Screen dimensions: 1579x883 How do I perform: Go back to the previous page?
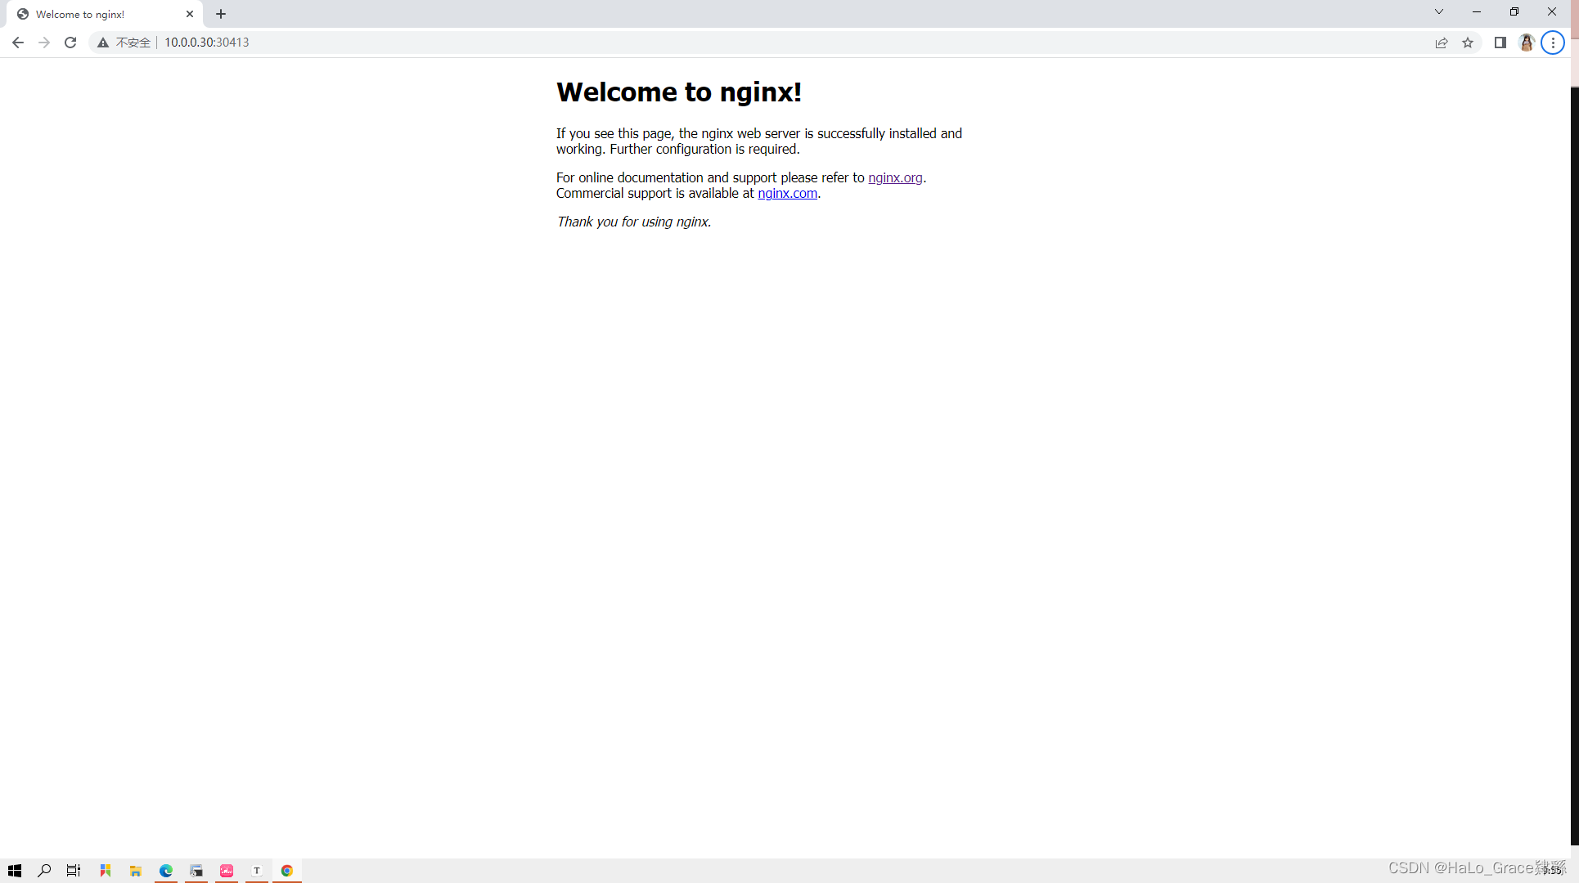[x=18, y=43]
